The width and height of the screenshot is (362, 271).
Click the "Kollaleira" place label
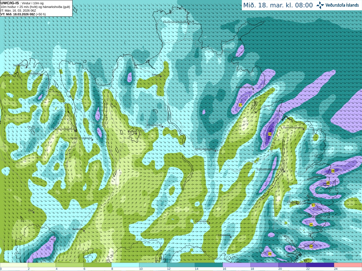pos(292,202)
